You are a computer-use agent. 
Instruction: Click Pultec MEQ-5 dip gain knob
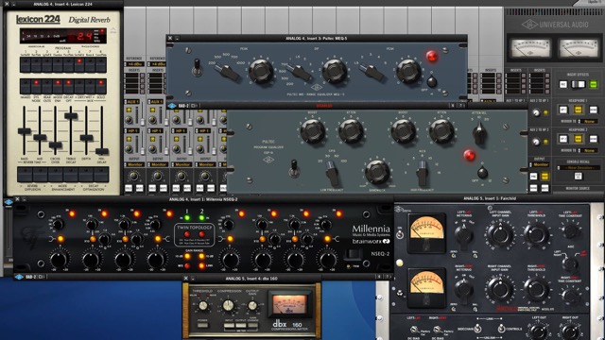tap(334, 71)
